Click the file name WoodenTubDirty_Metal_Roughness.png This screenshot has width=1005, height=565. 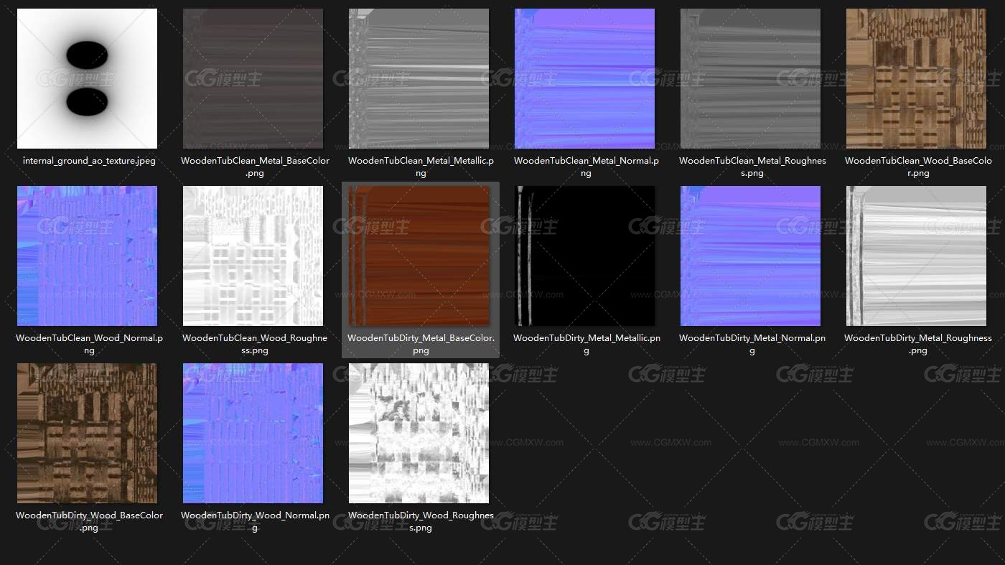coord(918,344)
